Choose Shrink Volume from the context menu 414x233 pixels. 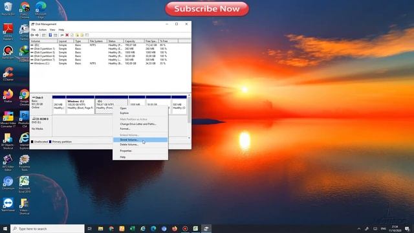[x=140, y=140]
